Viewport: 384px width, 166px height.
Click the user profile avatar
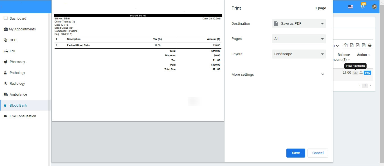click(374, 7)
